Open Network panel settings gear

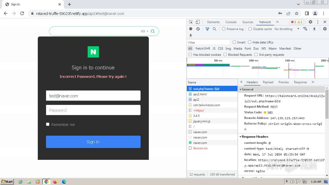(325, 29)
